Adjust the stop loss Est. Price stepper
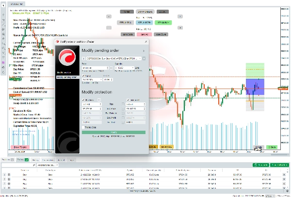This screenshot has height=198, width=291. pos(100,109)
